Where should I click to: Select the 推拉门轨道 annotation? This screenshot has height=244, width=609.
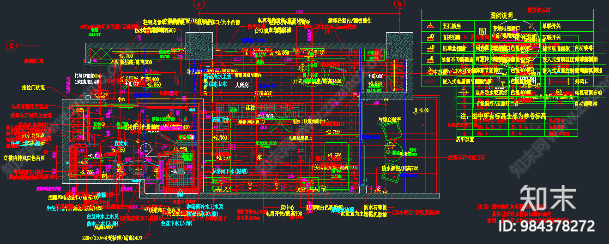pos(33,87)
